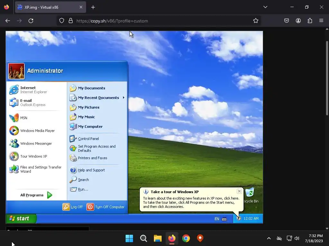Open Internet Explorer from Start menu

(28, 90)
